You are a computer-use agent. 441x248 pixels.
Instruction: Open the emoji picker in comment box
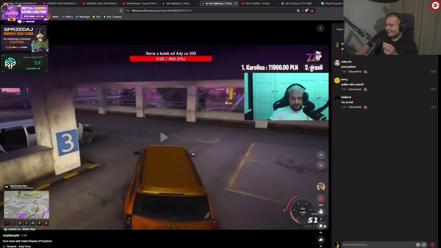424,245
